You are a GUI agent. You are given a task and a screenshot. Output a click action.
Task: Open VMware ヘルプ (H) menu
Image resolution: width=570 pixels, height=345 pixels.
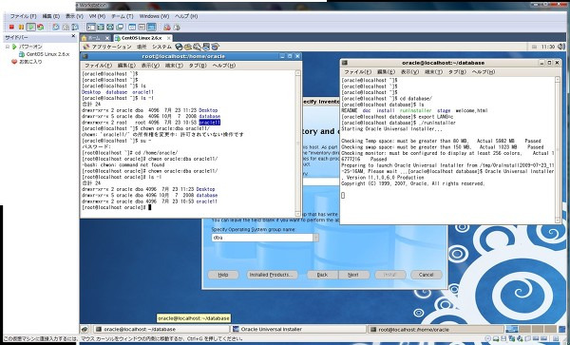(x=186, y=16)
